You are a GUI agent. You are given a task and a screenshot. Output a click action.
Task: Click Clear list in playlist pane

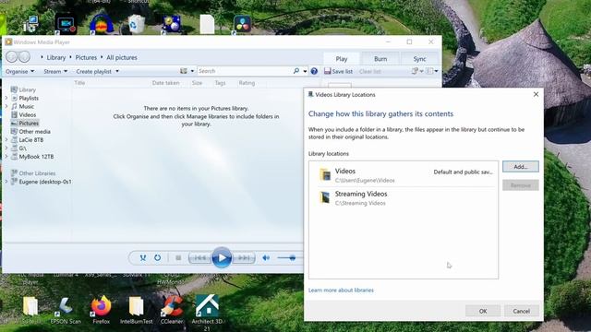[x=369, y=71]
